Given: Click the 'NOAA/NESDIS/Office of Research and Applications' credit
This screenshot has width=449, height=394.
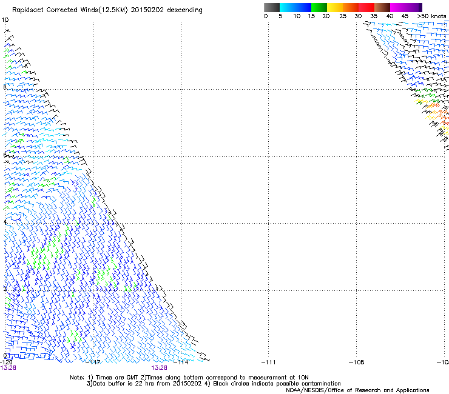Looking at the screenshot, I should 357,390.
